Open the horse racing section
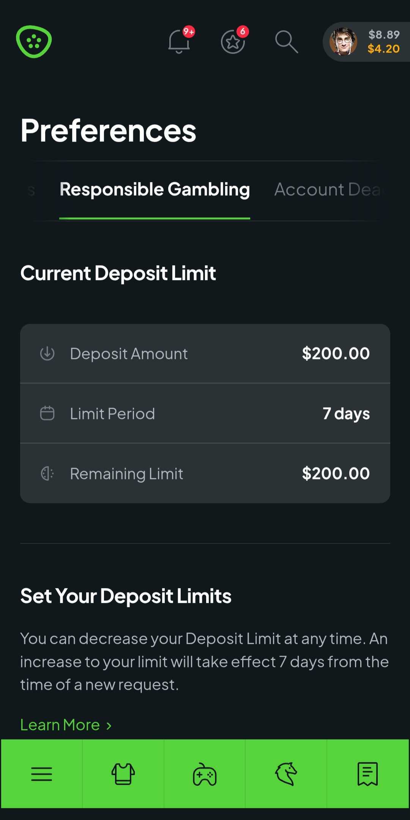410x820 pixels. [x=286, y=774]
